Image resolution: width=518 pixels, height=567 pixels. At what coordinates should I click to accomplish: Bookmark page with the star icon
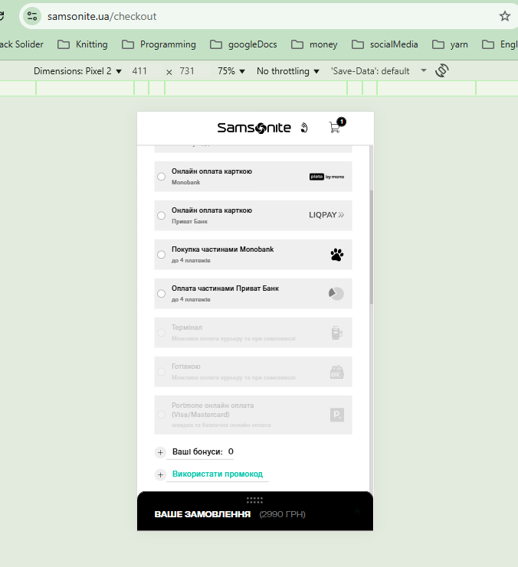click(x=505, y=16)
